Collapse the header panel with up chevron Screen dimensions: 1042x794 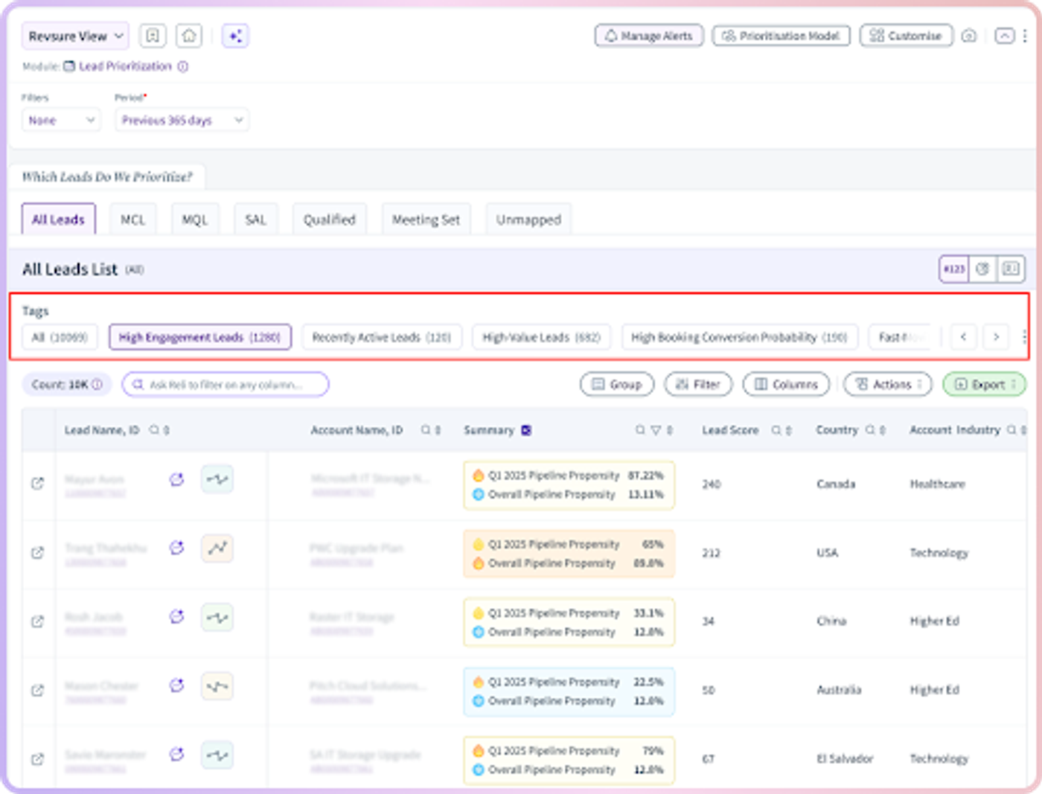point(1005,36)
